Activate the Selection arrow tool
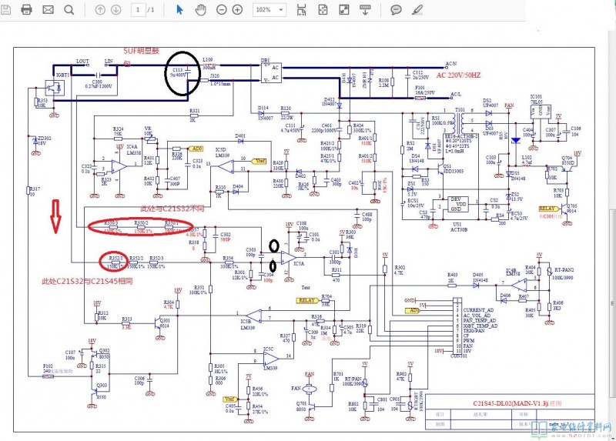Image resolution: width=616 pixels, height=441 pixels. [179, 9]
